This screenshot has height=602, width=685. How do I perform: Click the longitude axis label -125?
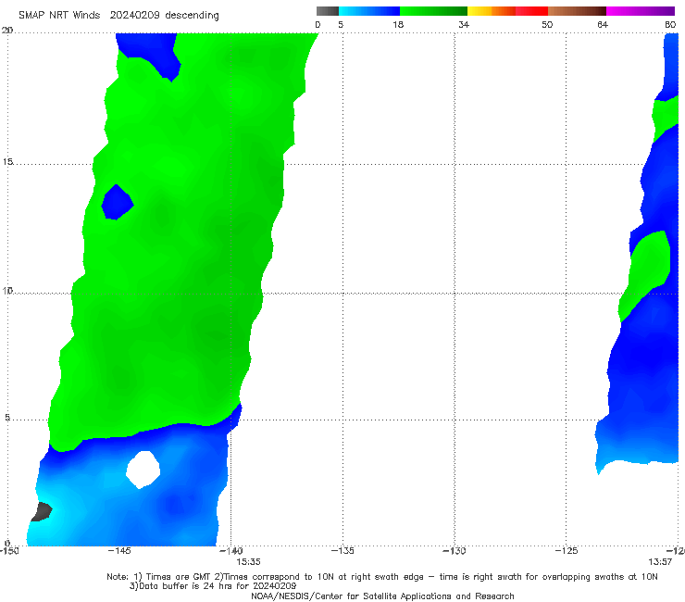click(x=567, y=550)
